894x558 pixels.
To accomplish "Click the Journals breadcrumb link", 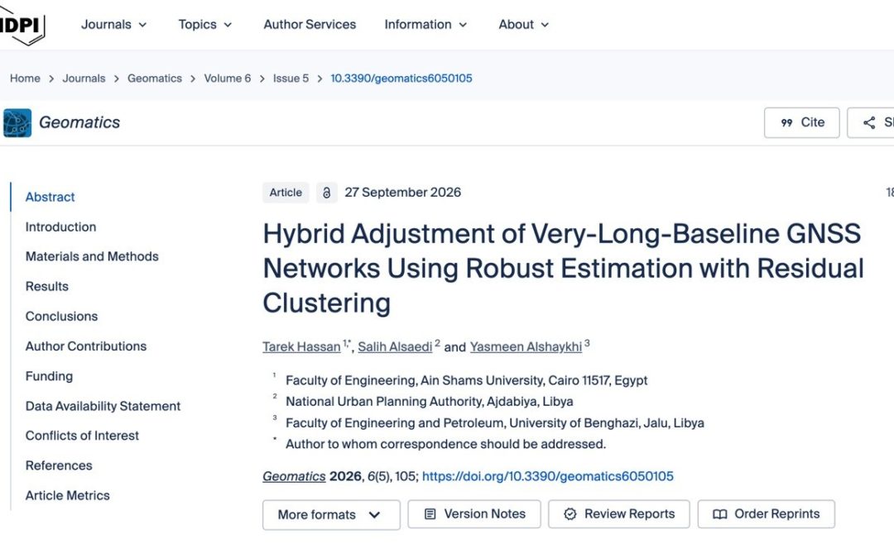I will coord(84,79).
